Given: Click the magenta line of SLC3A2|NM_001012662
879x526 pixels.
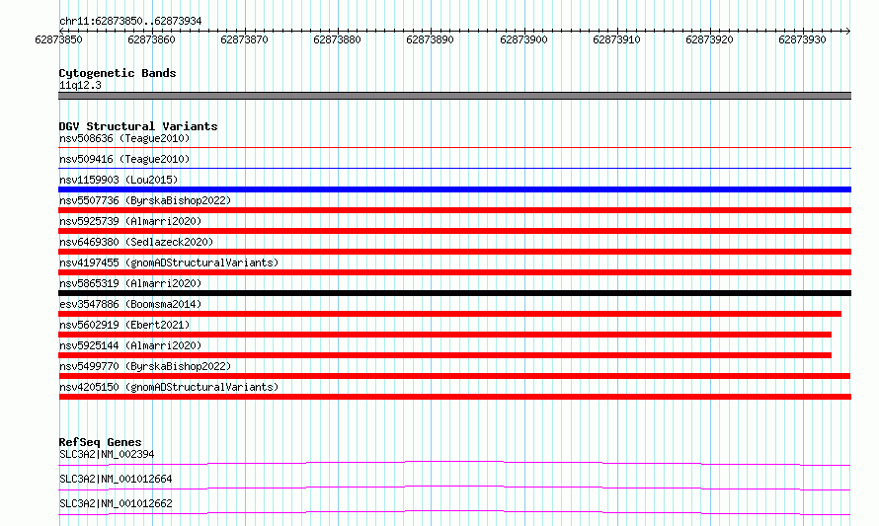Looking at the screenshot, I should click(x=454, y=512).
